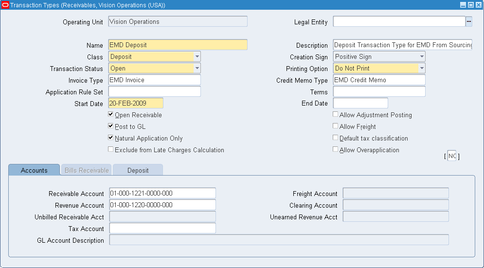Open the Creation Sign dropdown

point(422,57)
